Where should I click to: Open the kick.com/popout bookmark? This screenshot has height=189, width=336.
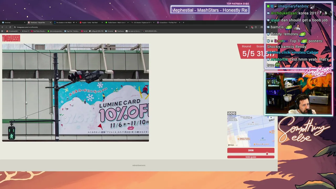55,31
